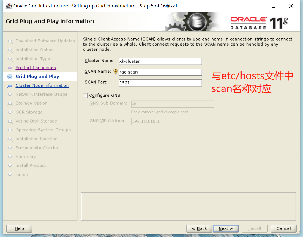Click the Installation Location step

click(36, 139)
